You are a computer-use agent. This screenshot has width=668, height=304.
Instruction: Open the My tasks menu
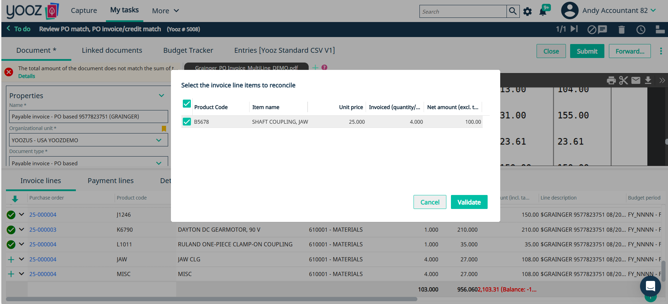click(x=124, y=10)
